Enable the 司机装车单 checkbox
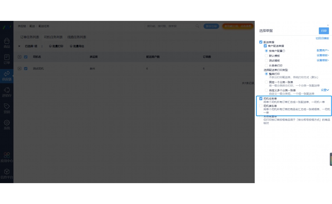332x204 pixels. [261, 106]
